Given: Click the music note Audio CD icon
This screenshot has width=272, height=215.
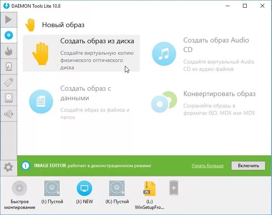Looking at the screenshot, I should click(x=164, y=54).
